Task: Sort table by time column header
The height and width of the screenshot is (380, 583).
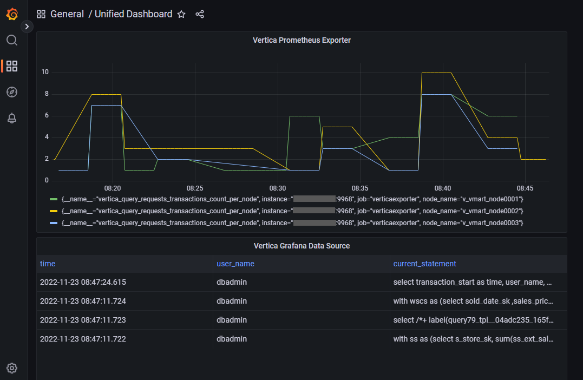Action: click(x=48, y=264)
